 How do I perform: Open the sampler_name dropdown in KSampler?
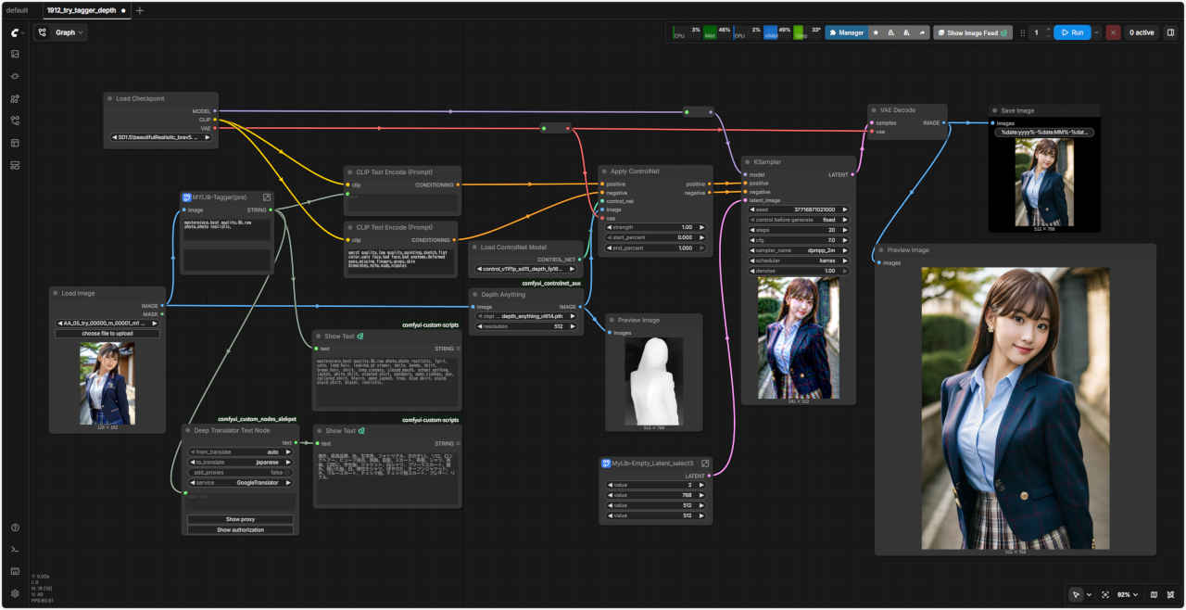pyautogui.click(x=797, y=250)
